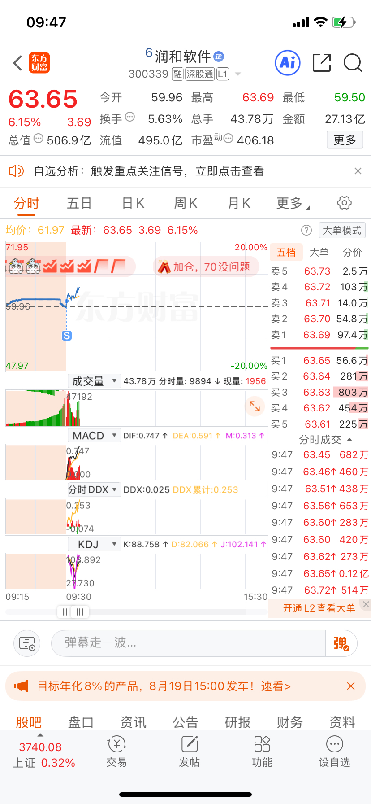Tap the 卖1 63.69 order row
Screen dimensions: 371x804
pos(319,335)
